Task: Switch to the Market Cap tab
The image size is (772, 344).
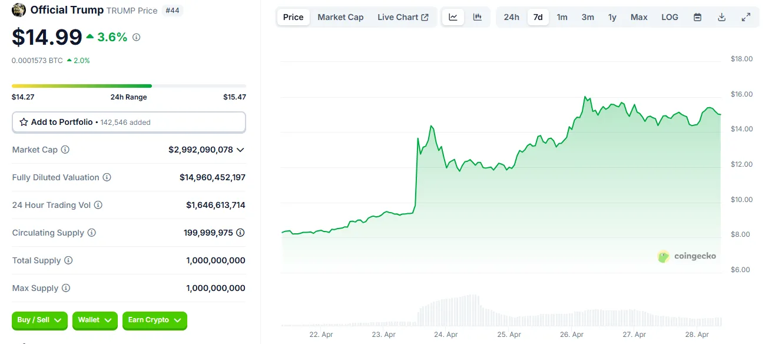Action: 340,17
